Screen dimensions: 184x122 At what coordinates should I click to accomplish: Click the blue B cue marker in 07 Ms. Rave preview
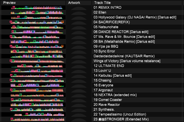click(45, 37)
